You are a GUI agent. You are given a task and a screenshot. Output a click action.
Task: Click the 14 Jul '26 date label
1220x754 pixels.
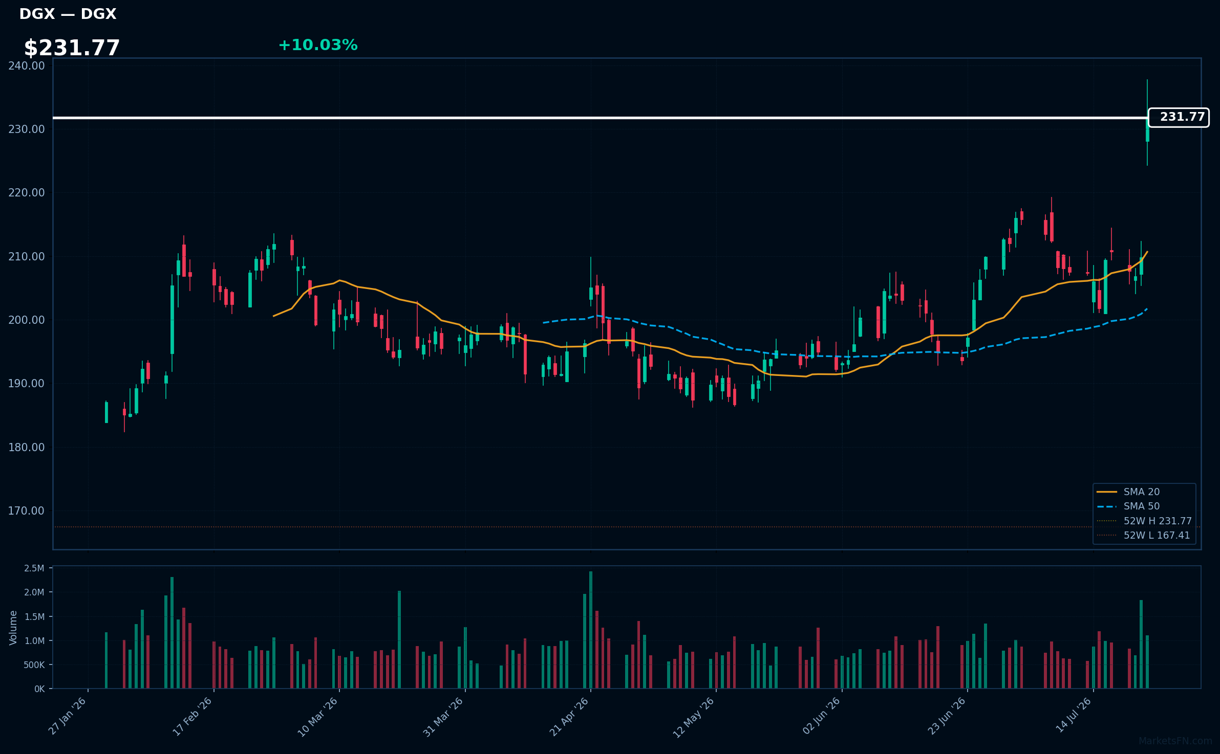click(x=1074, y=715)
